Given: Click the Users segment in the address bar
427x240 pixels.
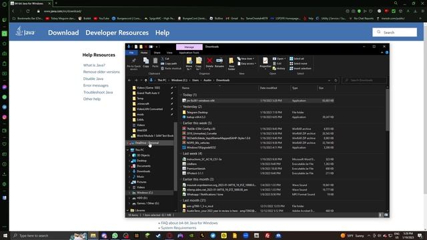Looking at the screenshot, I should [195, 80].
